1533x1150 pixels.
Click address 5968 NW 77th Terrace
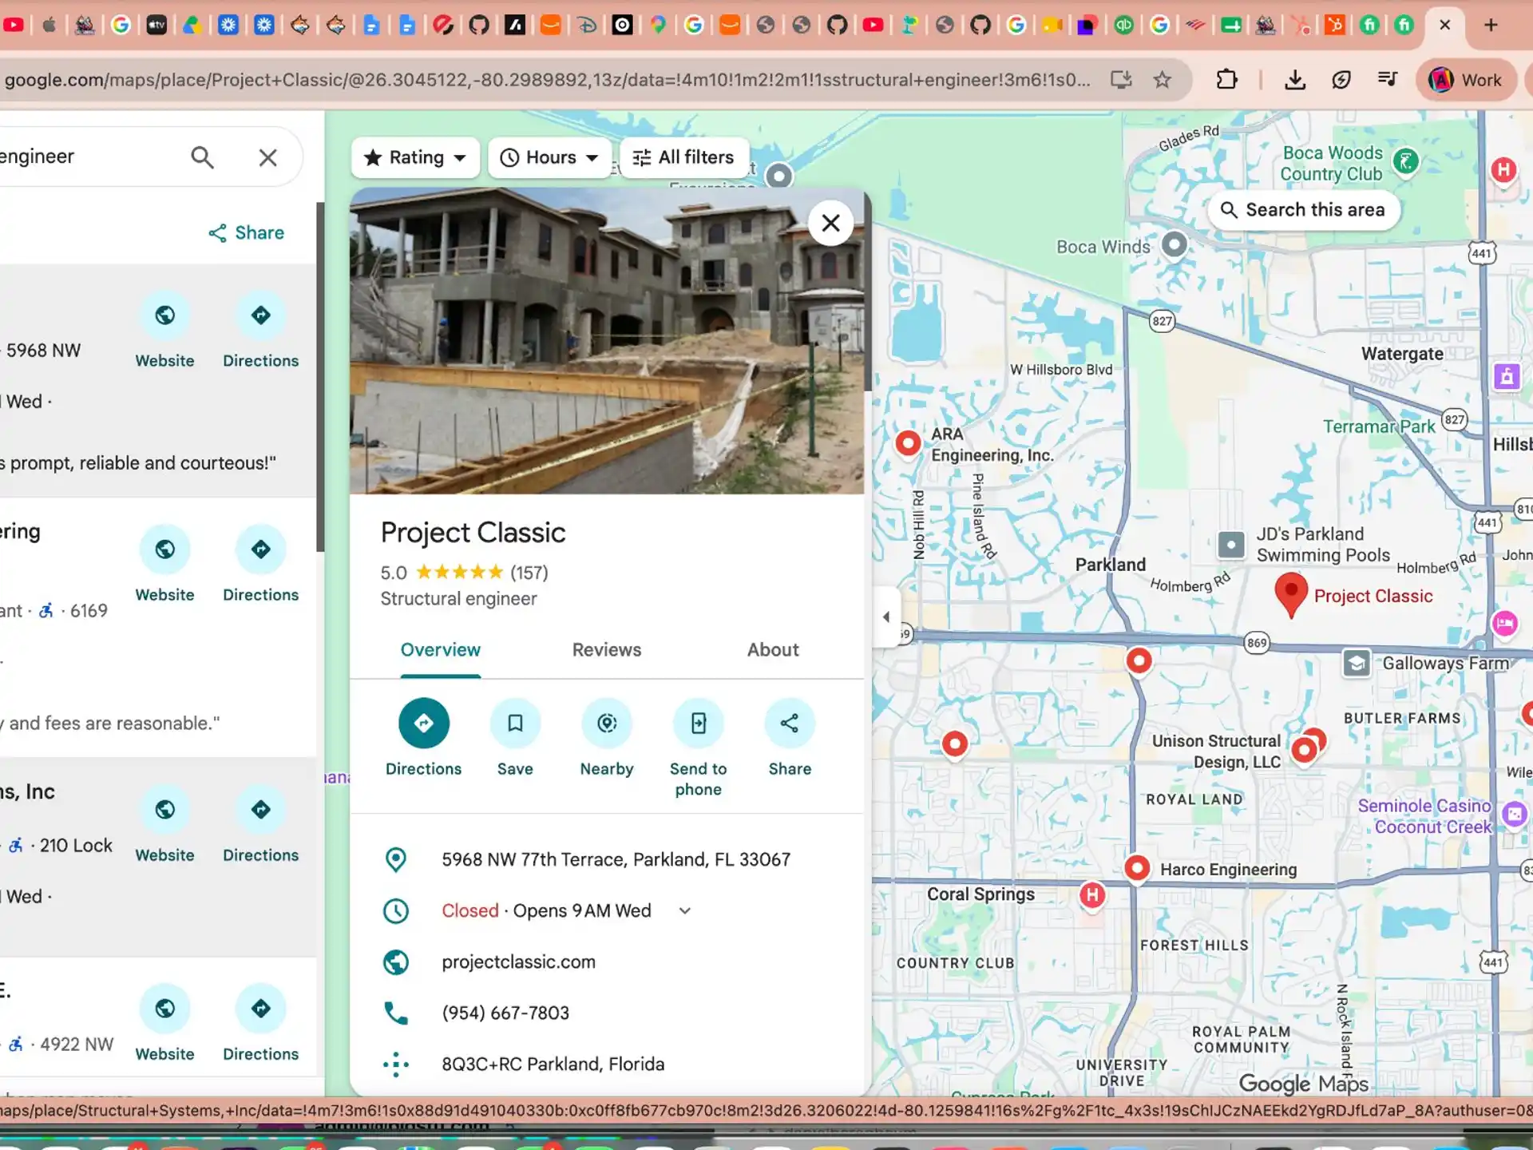[x=616, y=859]
